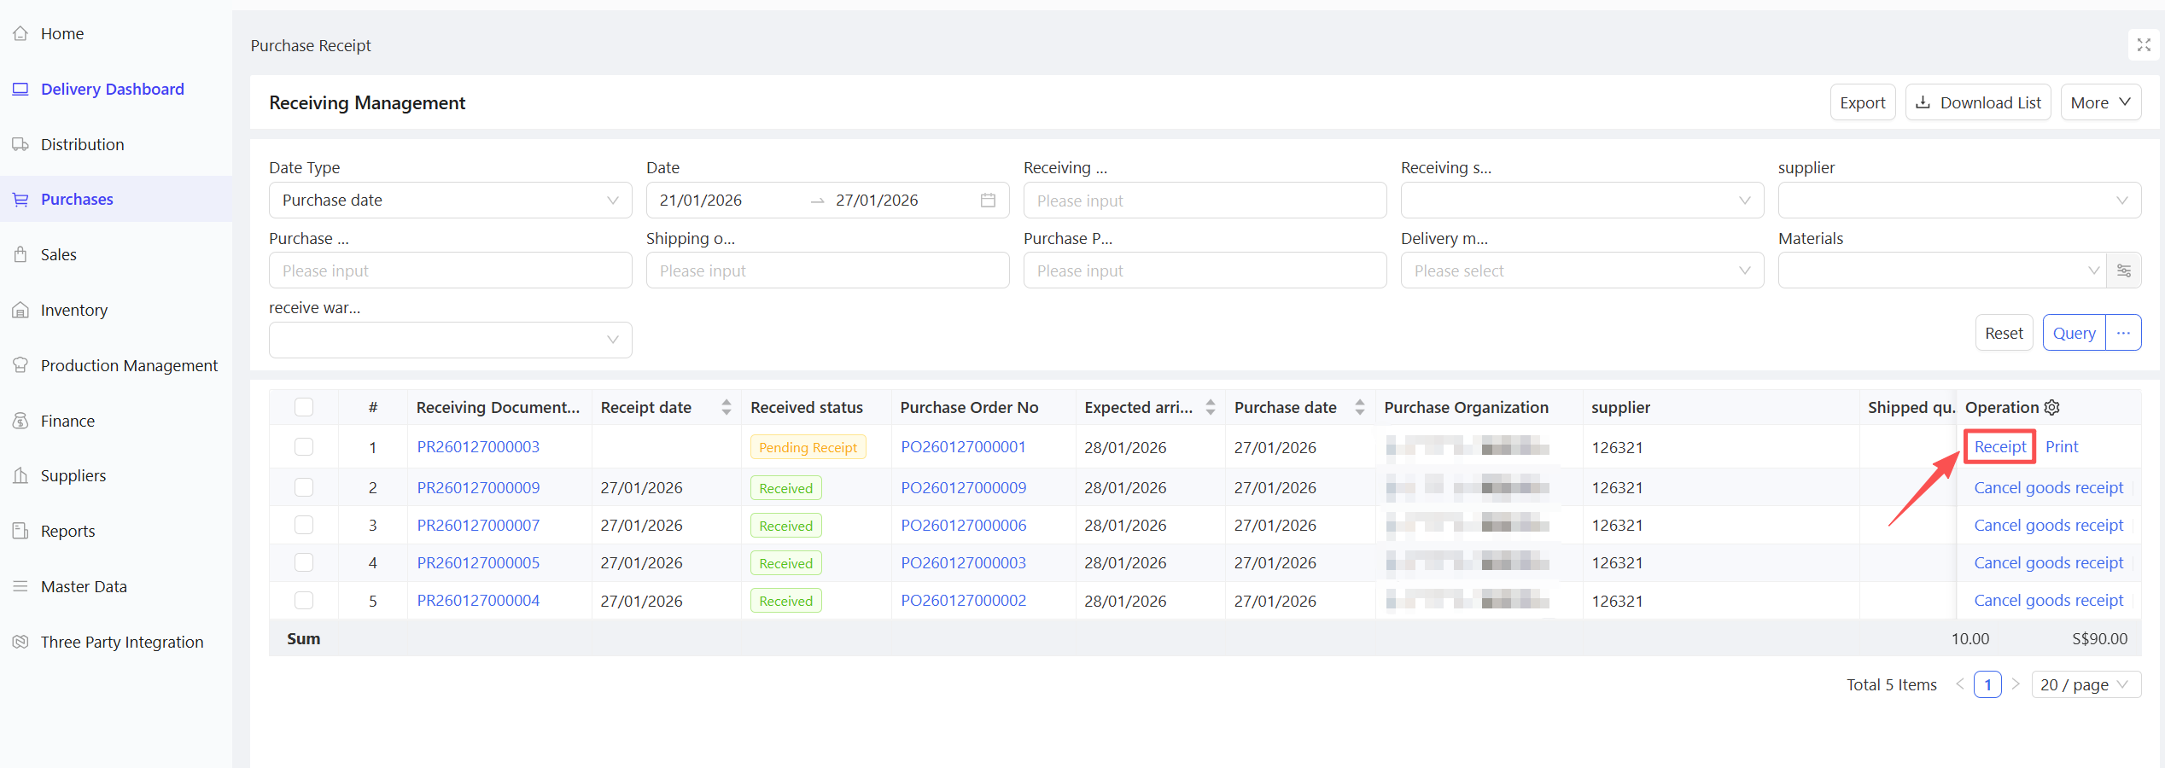
Task: Click the Receipt action for row 1
Action: [1999, 447]
